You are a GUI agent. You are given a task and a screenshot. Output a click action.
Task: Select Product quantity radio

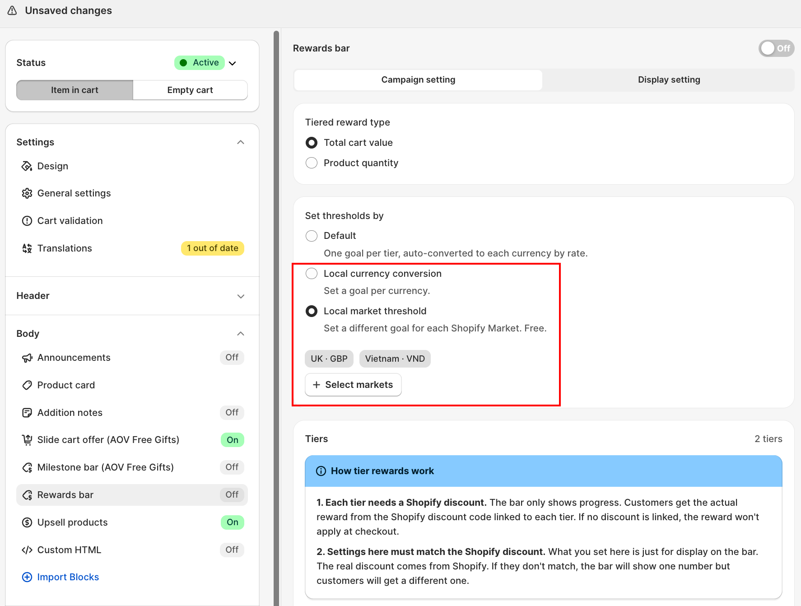312,163
